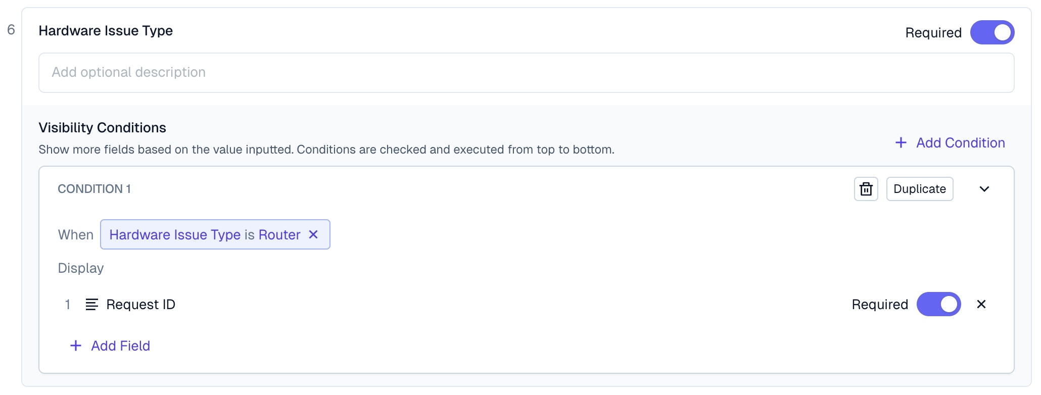Click the plus icon beside Add Condition
The height and width of the screenshot is (395, 1041).
pos(901,143)
